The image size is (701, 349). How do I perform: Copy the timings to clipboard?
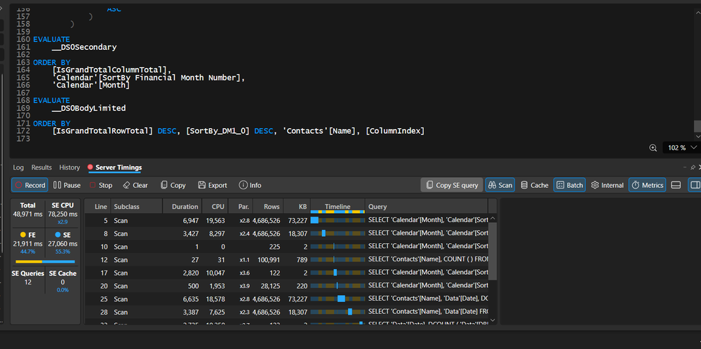pyautogui.click(x=173, y=185)
